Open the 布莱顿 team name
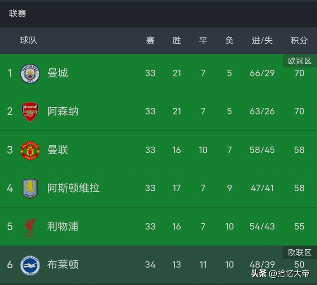 point(63,265)
